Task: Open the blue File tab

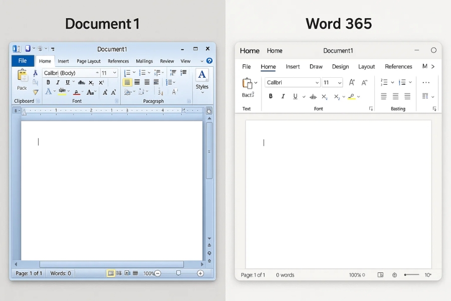Action: (x=23, y=61)
